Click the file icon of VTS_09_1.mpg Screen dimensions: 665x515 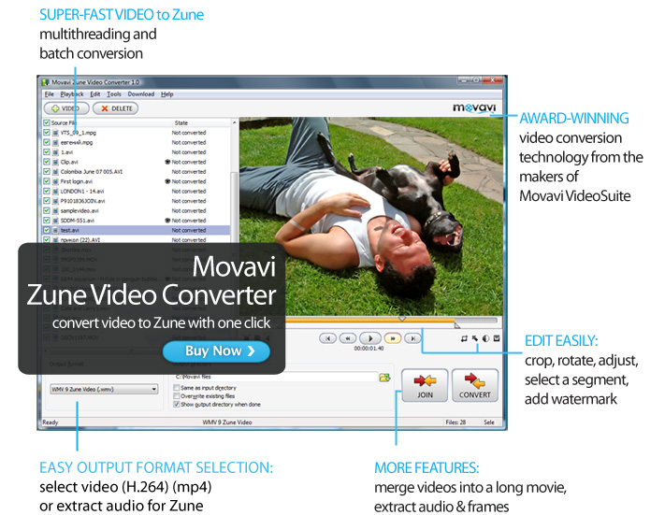click(x=55, y=133)
